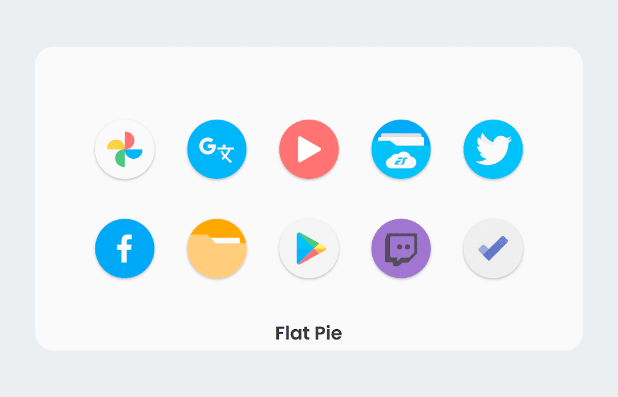Click the blue petal of Photos pinwheel

[x=134, y=154]
